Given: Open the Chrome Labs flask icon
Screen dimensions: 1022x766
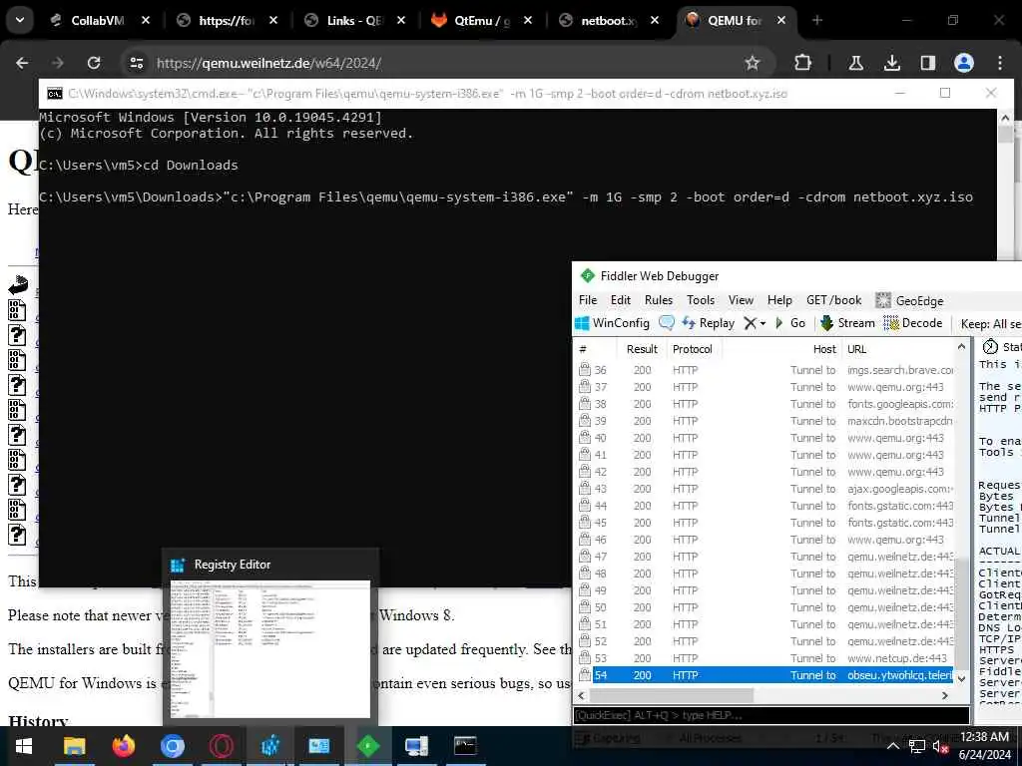Looking at the screenshot, I should 855,63.
